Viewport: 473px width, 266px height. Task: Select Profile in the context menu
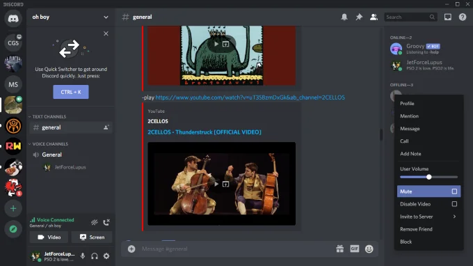coord(428,103)
